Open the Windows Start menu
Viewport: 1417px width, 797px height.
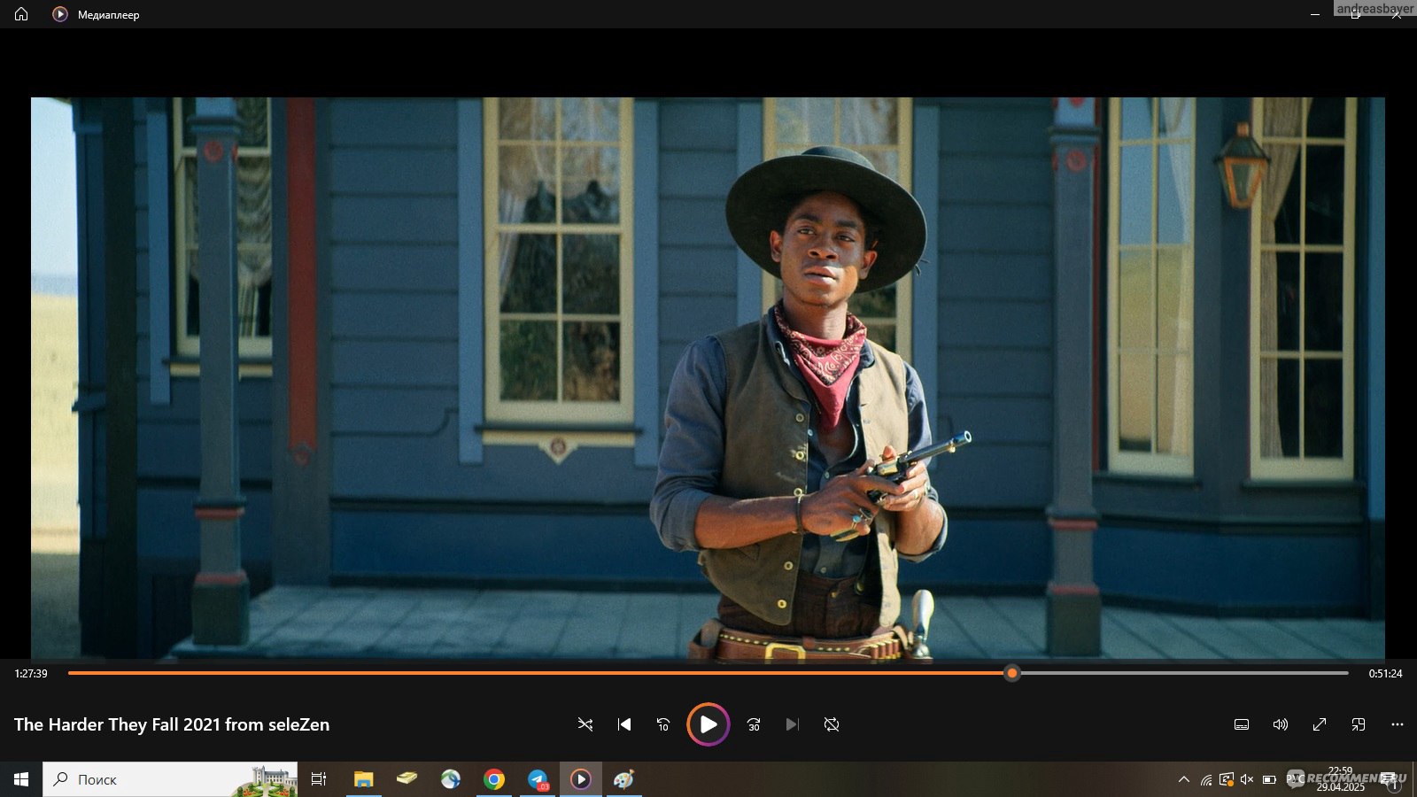pyautogui.click(x=21, y=779)
